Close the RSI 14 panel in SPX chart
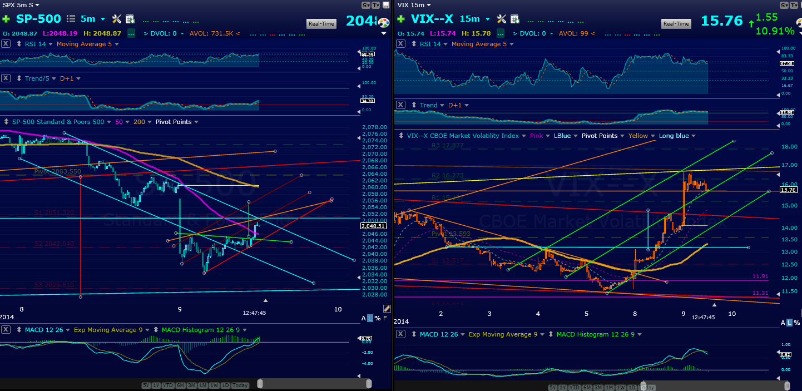 pyautogui.click(x=5, y=44)
